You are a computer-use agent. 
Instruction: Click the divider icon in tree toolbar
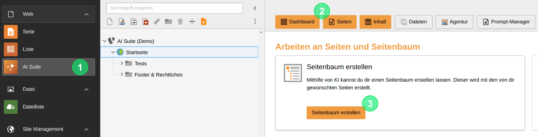[x=192, y=21]
